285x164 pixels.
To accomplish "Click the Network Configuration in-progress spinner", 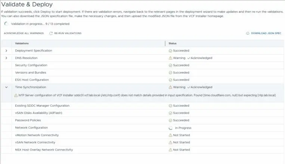I will (170, 128).
